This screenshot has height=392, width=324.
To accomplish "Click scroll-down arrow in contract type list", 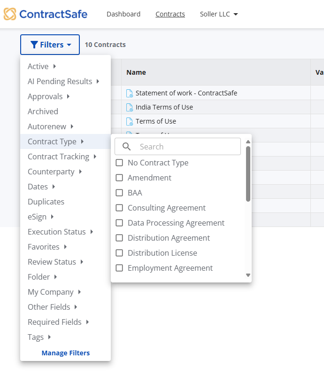I will pyautogui.click(x=248, y=275).
